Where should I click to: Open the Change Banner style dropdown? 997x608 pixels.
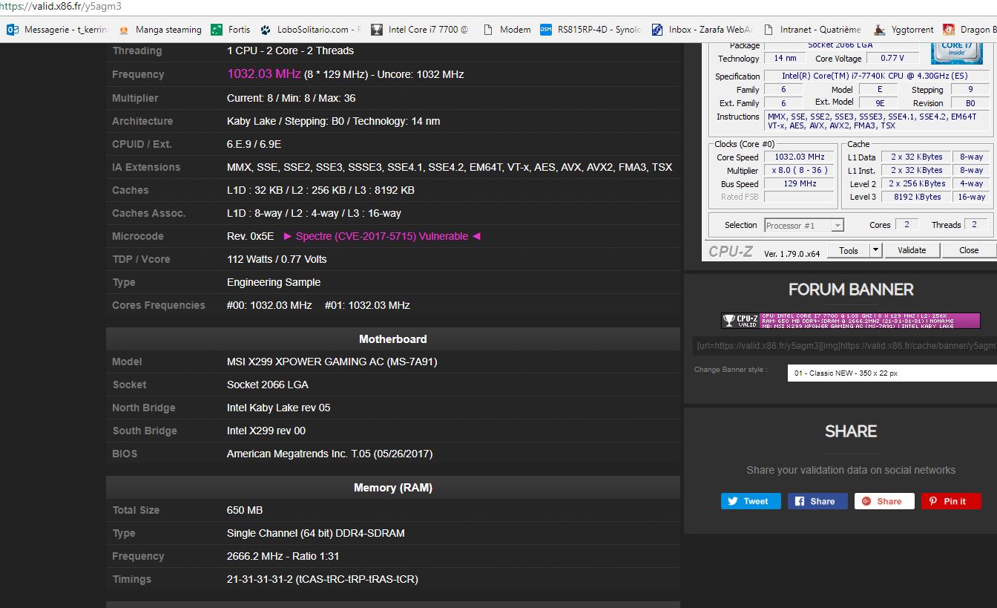click(x=892, y=373)
